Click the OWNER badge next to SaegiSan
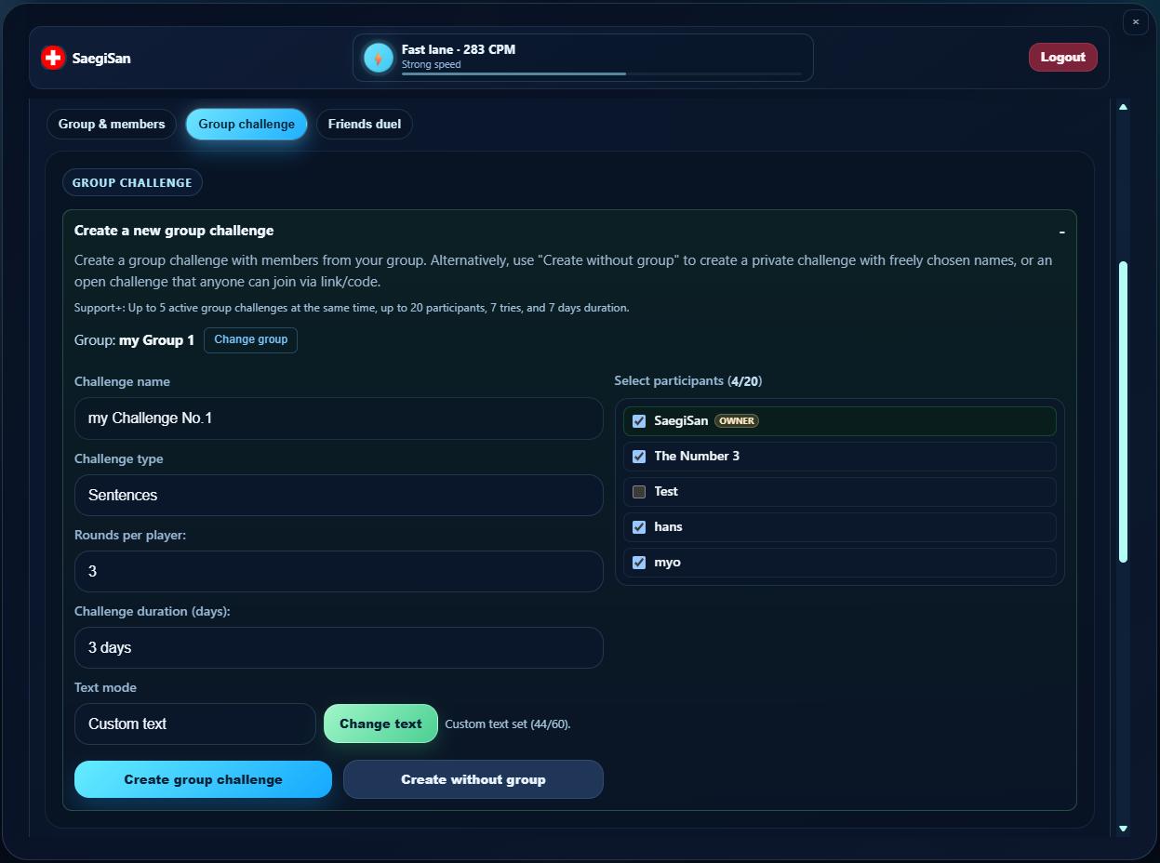This screenshot has height=863, width=1160. pyautogui.click(x=737, y=421)
